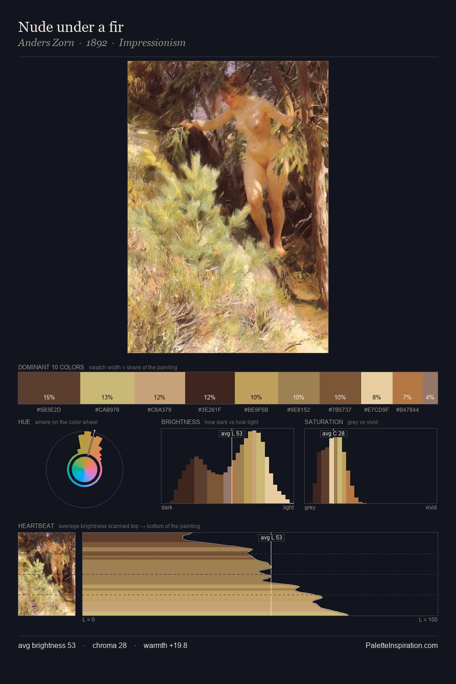Viewport: 456px width, 684px height.
Task: Select the 13% khaki swatch
Action: (x=107, y=388)
